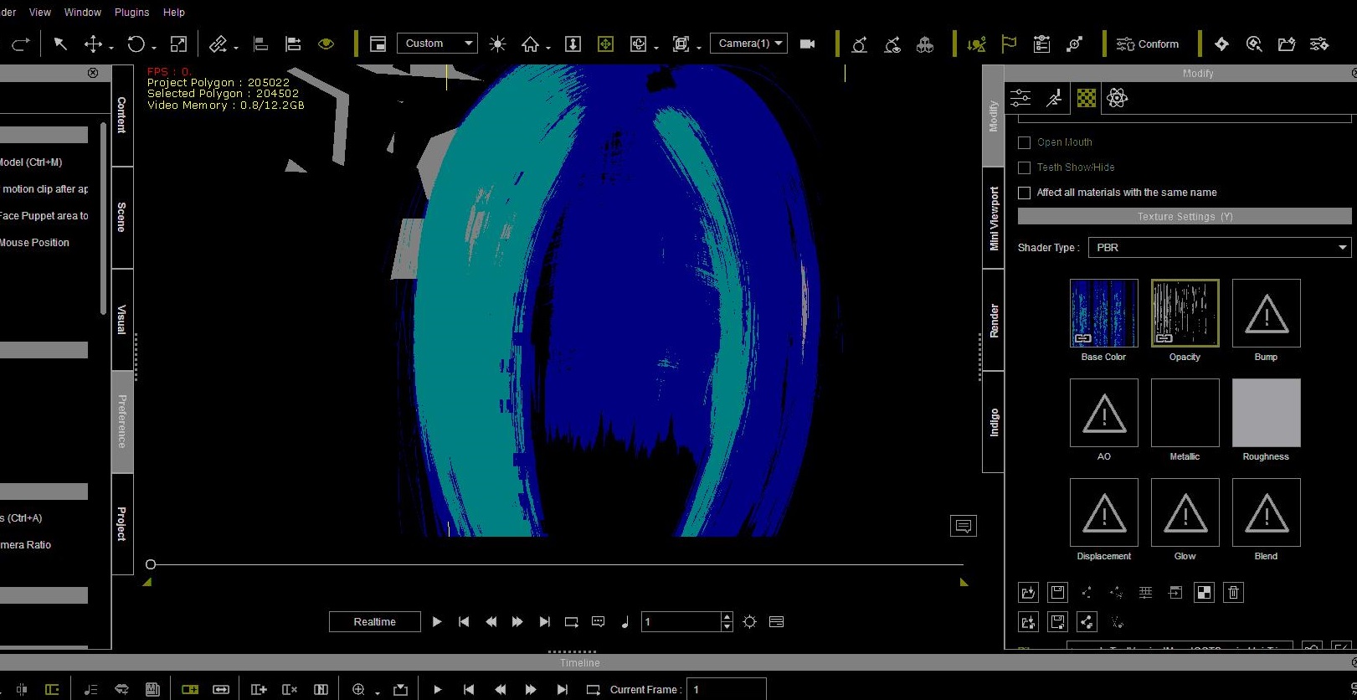Click the sun lighting icon

coord(498,44)
